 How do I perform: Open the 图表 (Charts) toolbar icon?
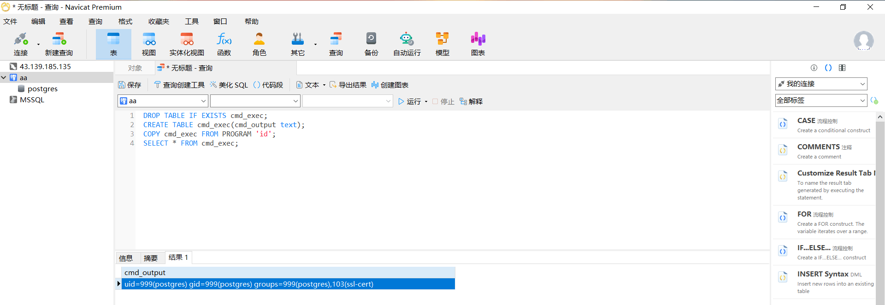tap(478, 44)
